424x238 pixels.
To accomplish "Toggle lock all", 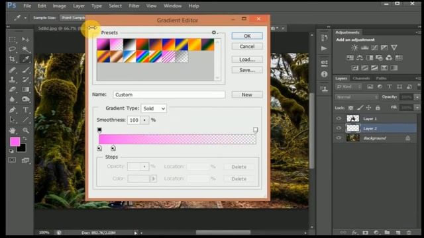I will point(378,108).
